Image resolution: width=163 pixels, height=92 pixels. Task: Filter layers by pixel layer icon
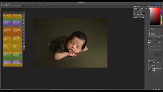coord(154,62)
